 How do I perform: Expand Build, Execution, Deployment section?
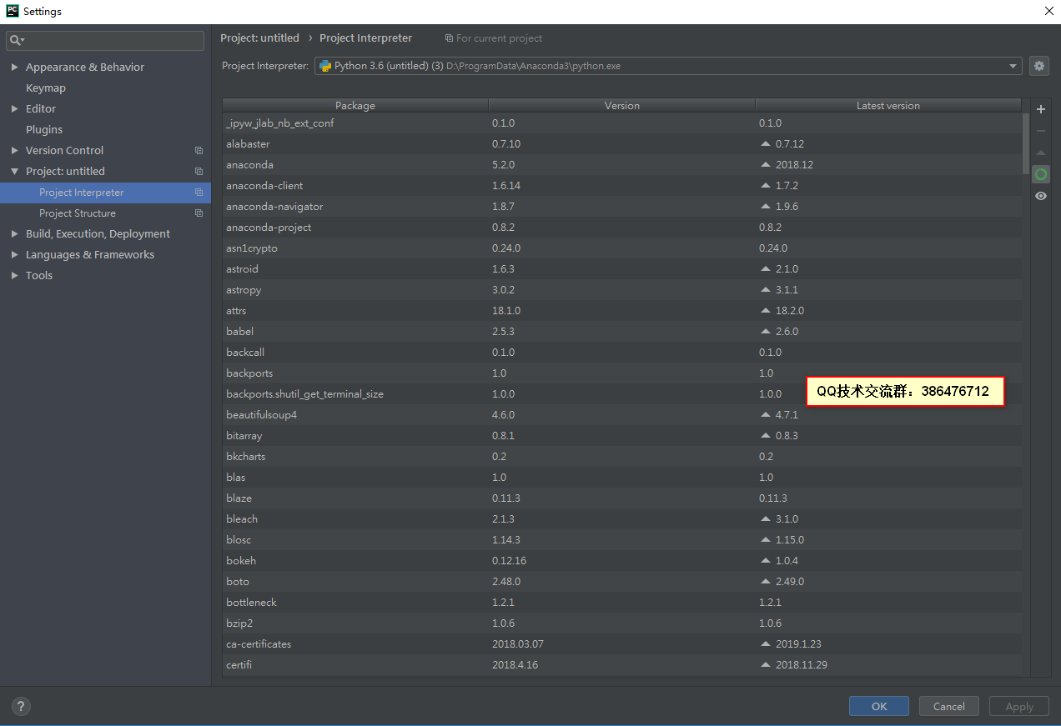click(15, 234)
